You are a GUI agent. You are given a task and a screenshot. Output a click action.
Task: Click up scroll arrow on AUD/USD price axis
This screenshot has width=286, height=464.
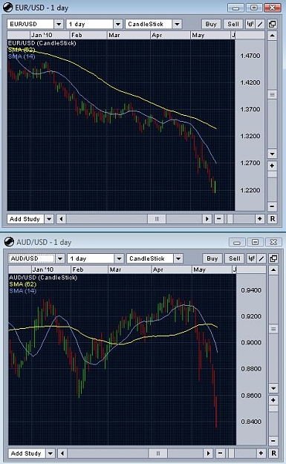pyautogui.click(x=273, y=270)
